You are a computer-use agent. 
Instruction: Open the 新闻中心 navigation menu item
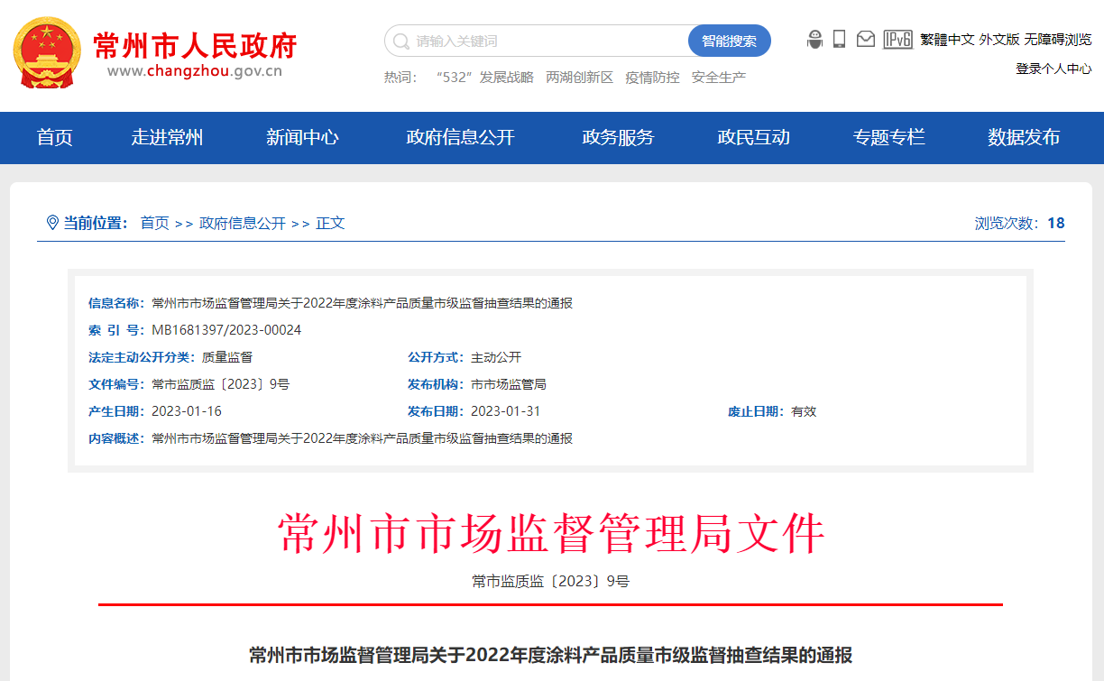click(304, 137)
